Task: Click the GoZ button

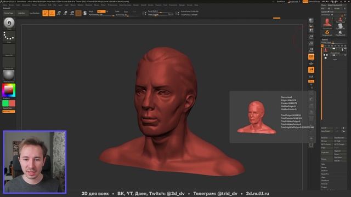Action: [x=323, y=9]
